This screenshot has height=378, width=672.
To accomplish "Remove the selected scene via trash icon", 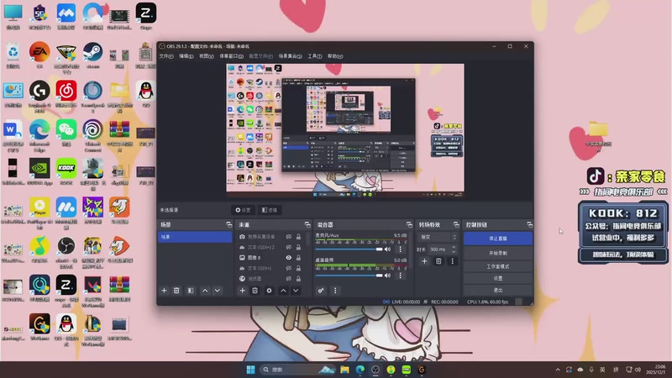I will coord(176,291).
